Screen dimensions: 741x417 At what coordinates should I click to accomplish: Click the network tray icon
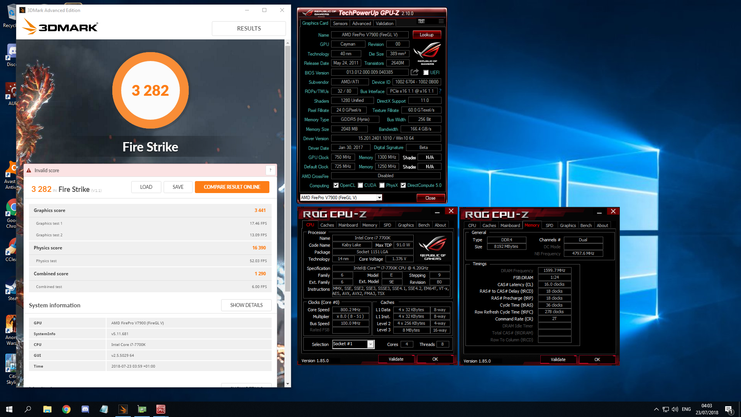pos(666,409)
